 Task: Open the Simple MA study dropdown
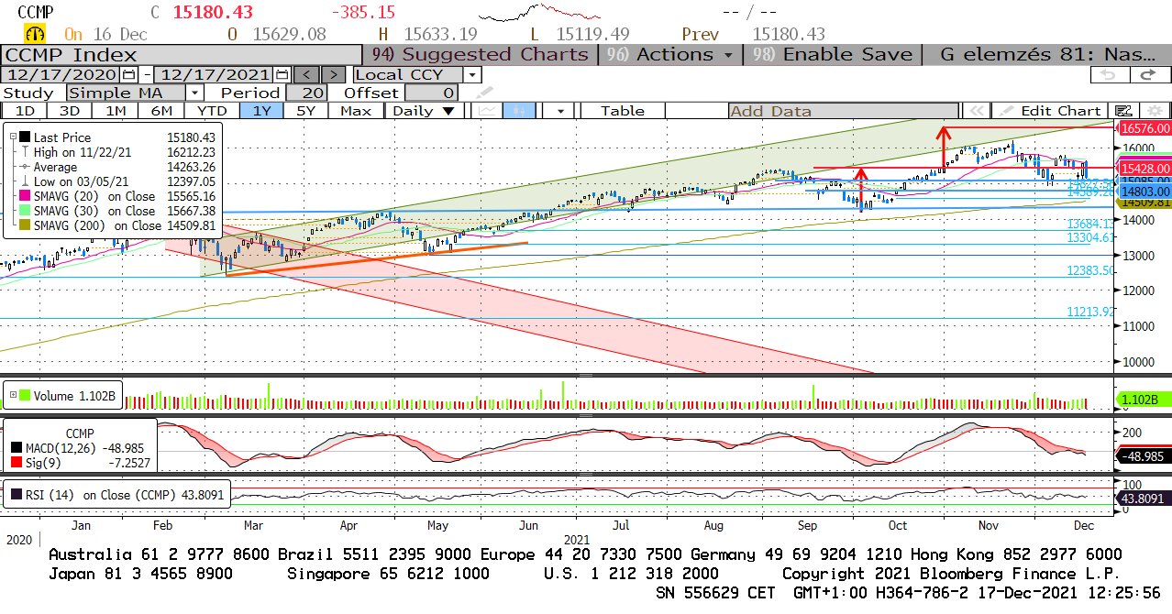pyautogui.click(x=195, y=93)
